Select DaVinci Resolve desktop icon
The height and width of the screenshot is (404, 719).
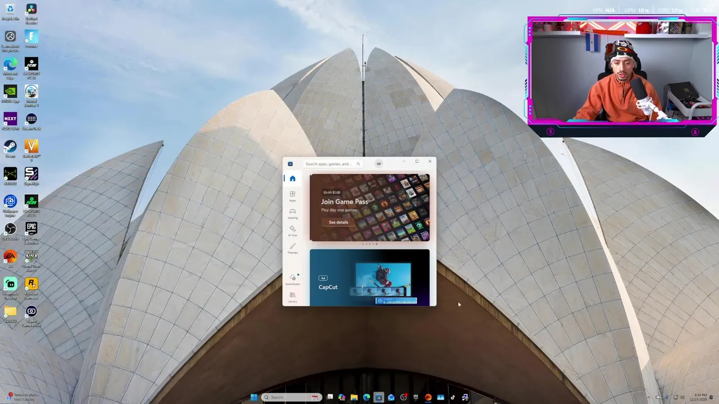31,13
